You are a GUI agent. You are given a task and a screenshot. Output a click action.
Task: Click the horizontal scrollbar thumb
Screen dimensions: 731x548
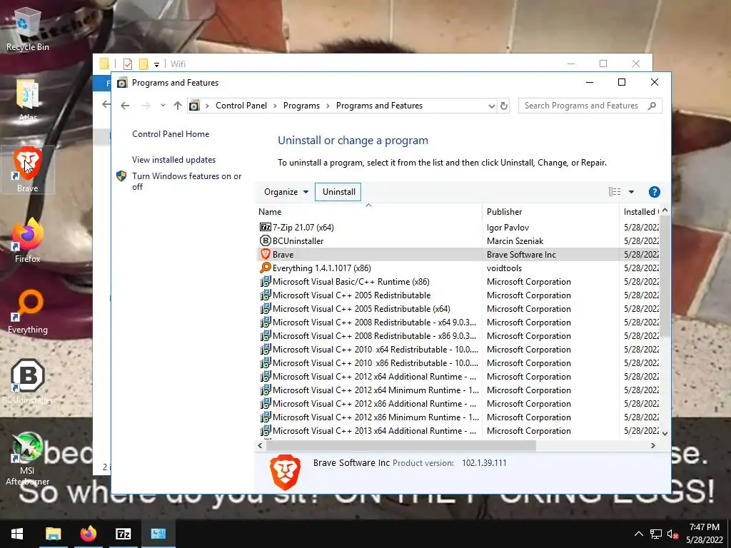click(401, 446)
